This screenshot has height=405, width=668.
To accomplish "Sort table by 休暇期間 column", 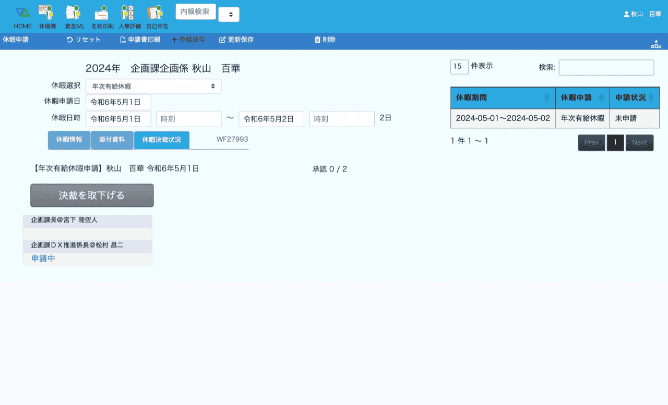I will (x=503, y=97).
